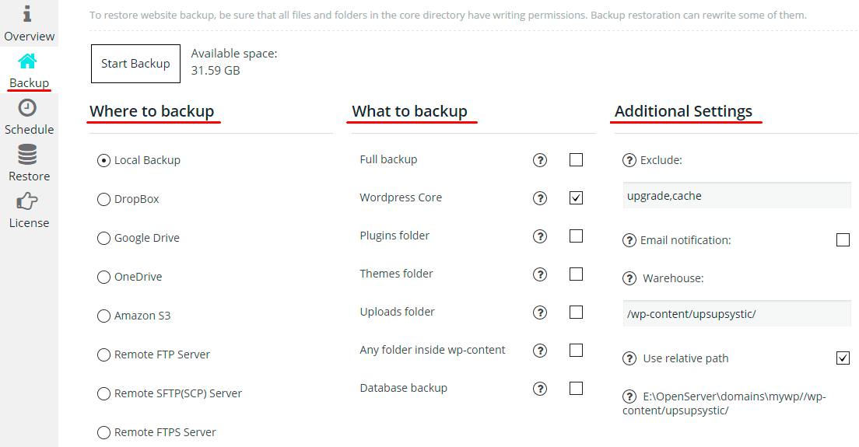The height and width of the screenshot is (447, 859).
Task: Open the Overview info icon
Action: [x=26, y=14]
